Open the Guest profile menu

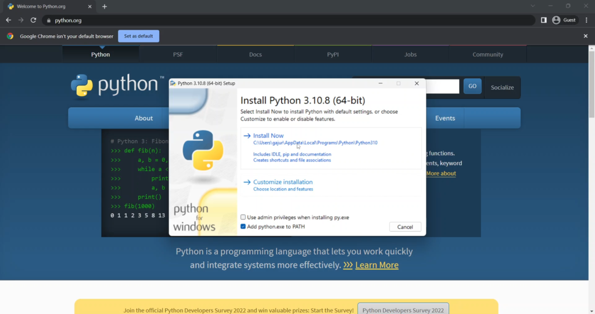(x=564, y=20)
